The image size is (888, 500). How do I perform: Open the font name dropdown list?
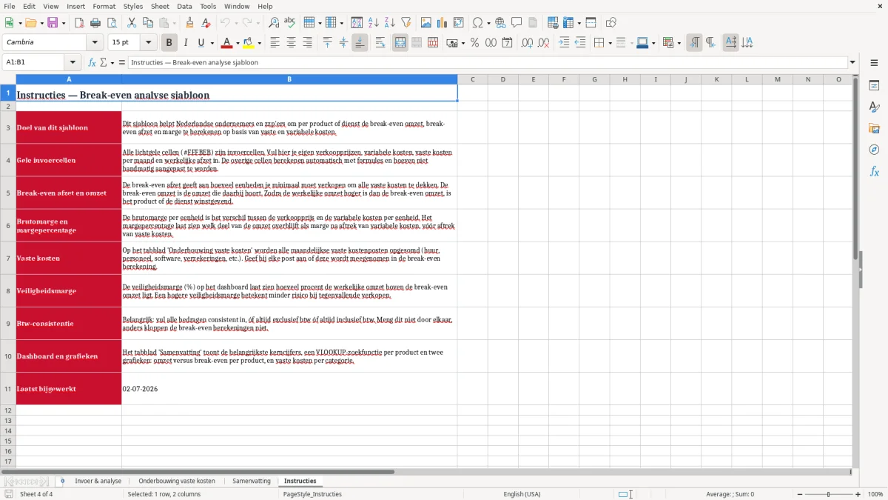[96, 43]
